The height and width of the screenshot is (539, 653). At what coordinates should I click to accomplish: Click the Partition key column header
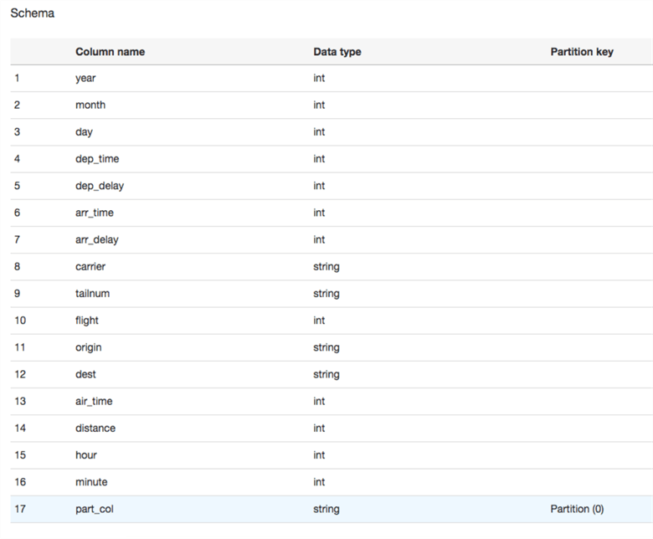(582, 52)
